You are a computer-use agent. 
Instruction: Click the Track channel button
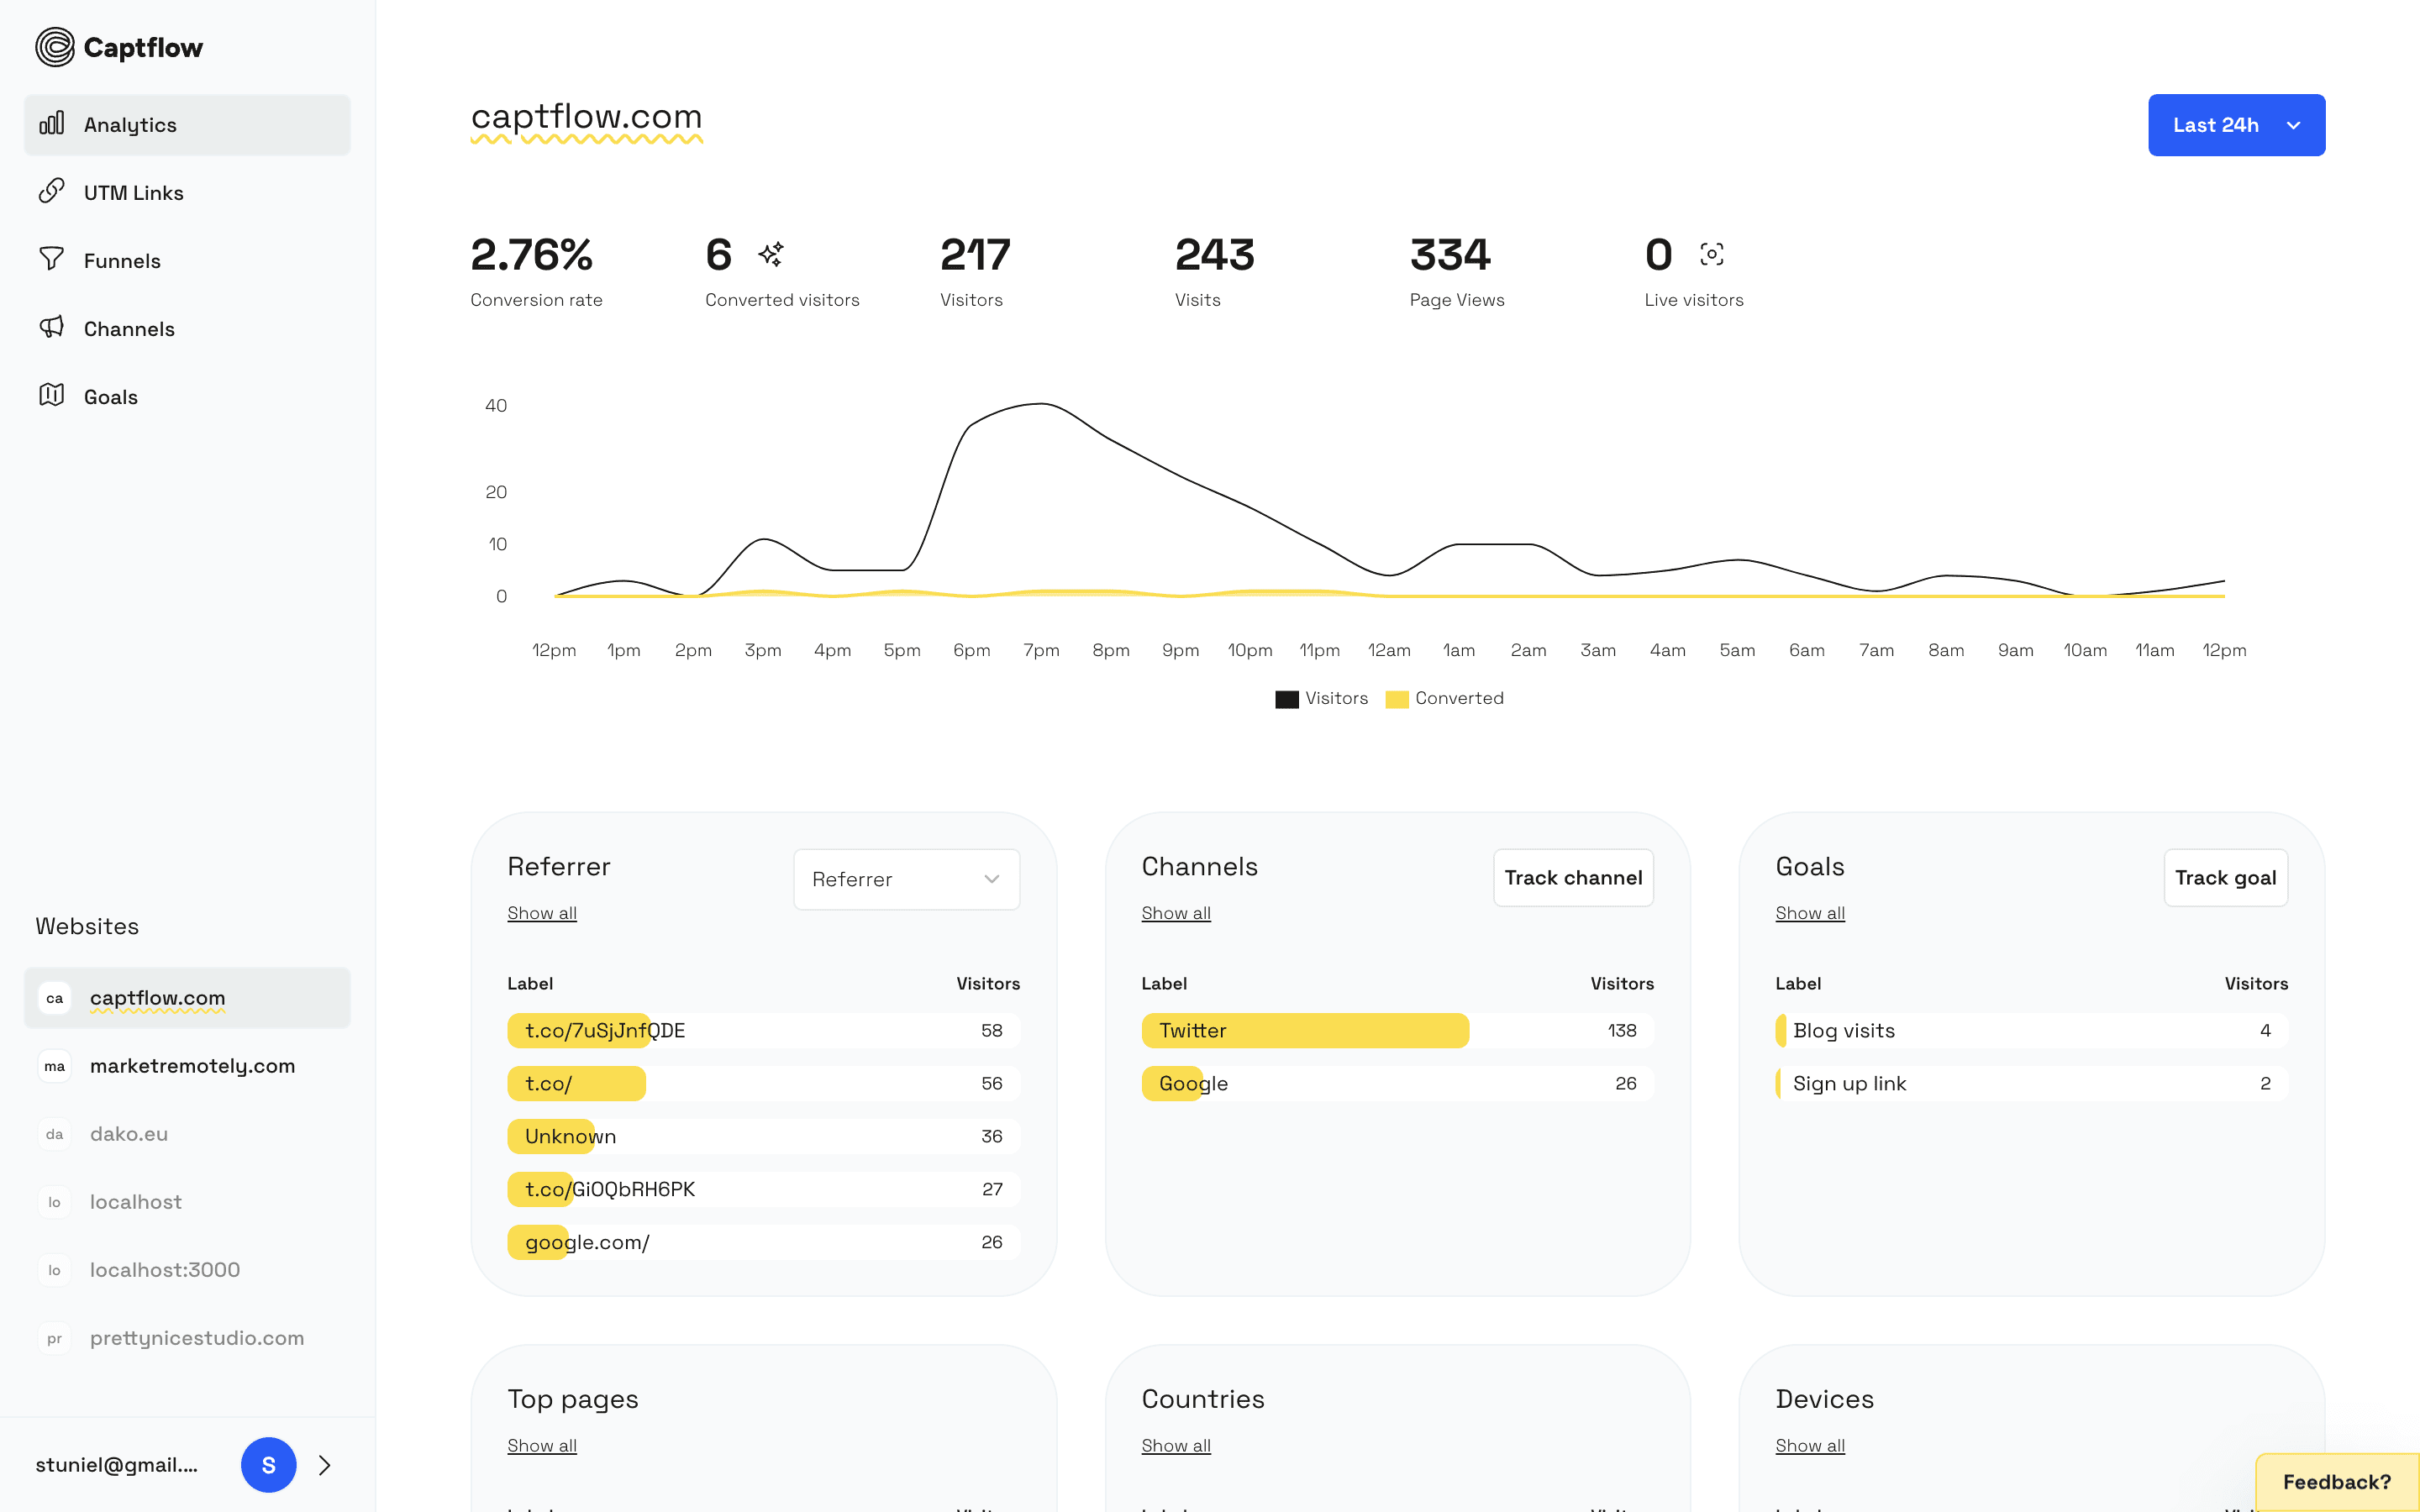[x=1572, y=877]
